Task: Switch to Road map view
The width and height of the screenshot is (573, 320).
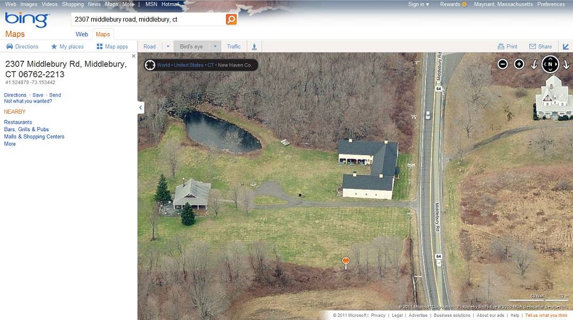Action: click(149, 46)
